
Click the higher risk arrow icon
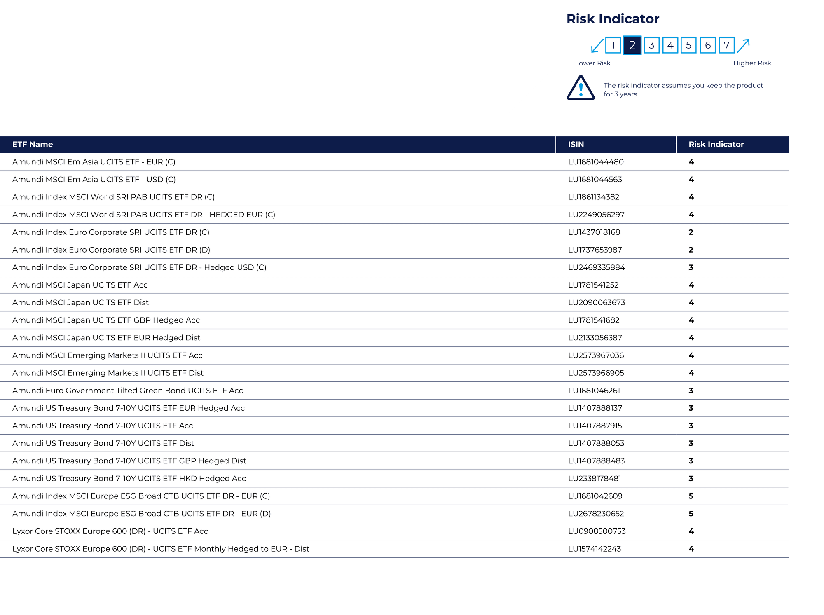tap(743, 45)
